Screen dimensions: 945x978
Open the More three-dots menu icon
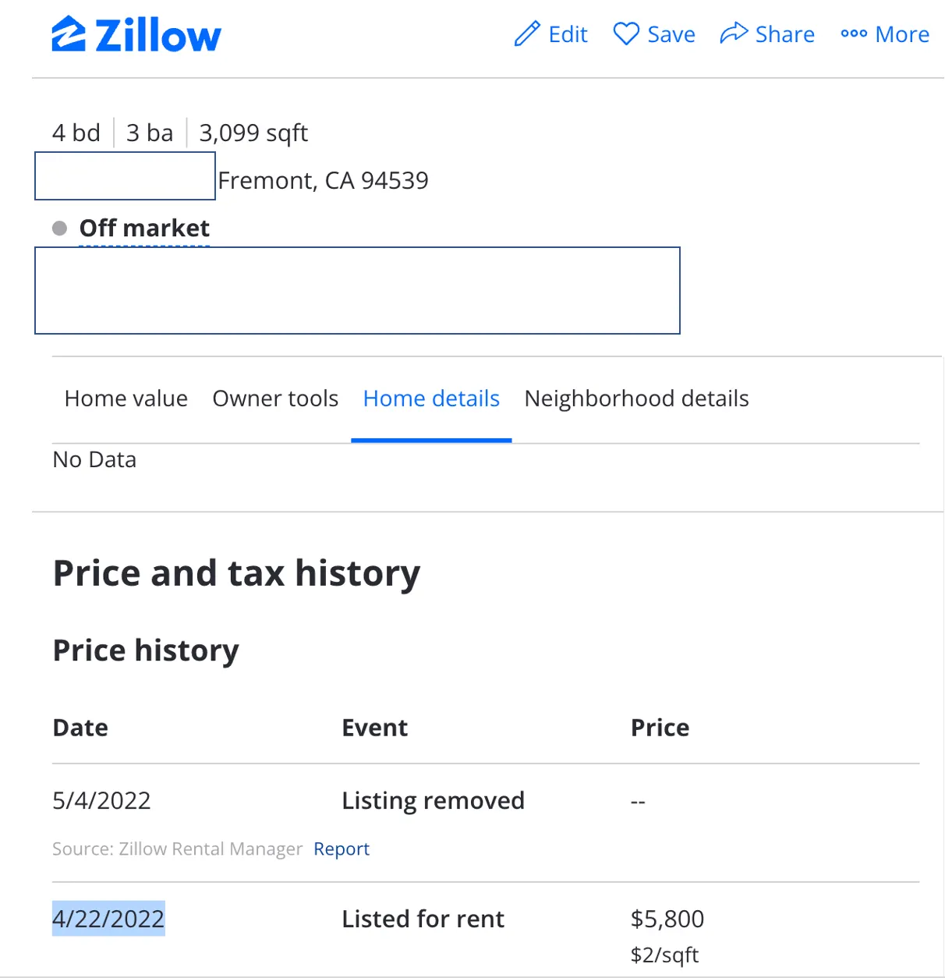(x=854, y=34)
